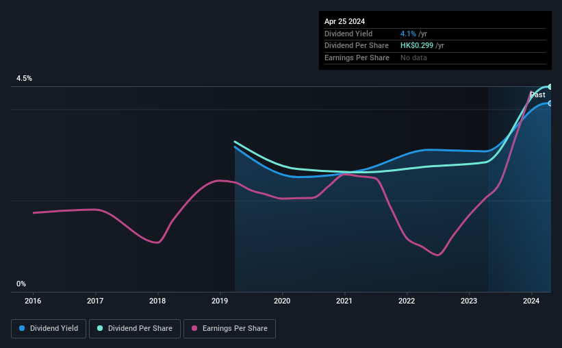Image resolution: width=562 pixels, height=348 pixels.
Task: Click the teal endpoint marker on chart
Action: pyautogui.click(x=550, y=87)
